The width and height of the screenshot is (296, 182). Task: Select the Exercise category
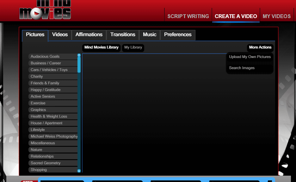point(53,103)
